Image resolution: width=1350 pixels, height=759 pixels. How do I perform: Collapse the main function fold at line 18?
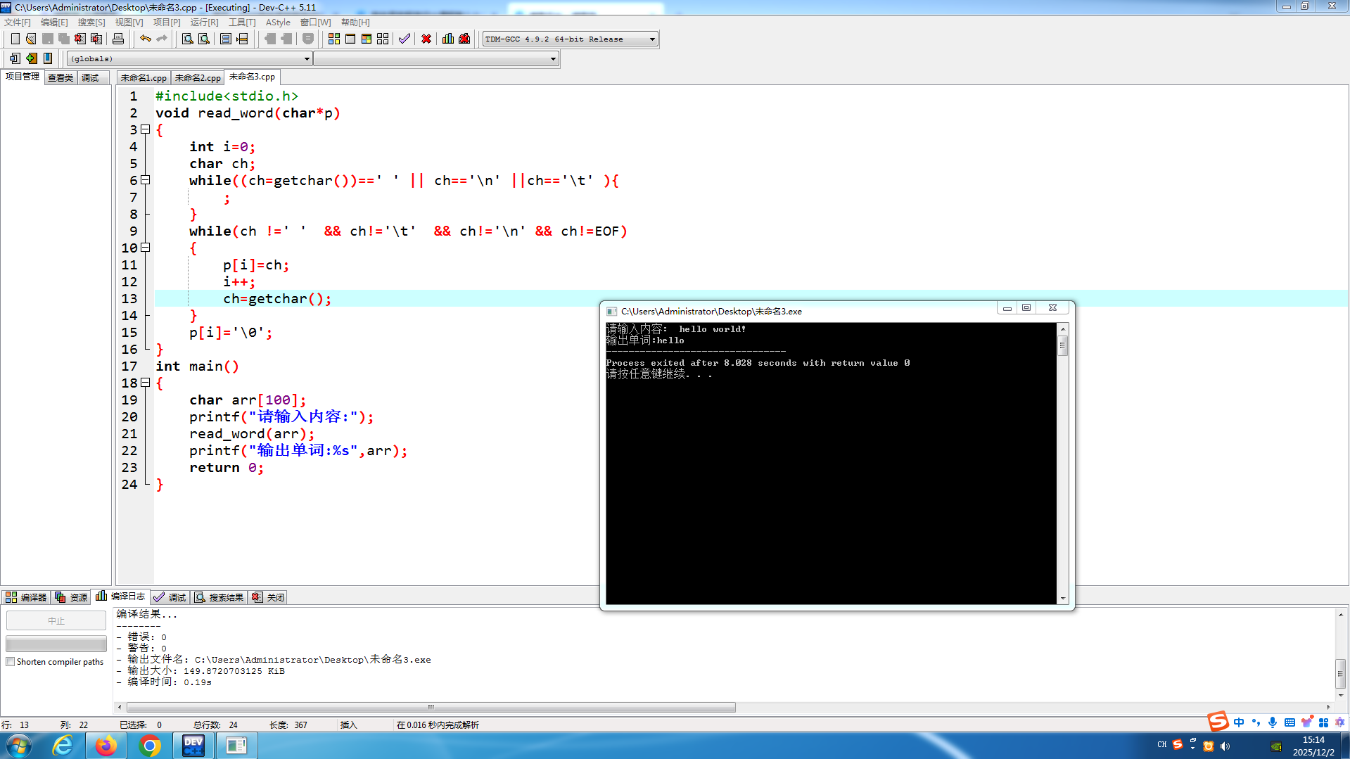146,383
